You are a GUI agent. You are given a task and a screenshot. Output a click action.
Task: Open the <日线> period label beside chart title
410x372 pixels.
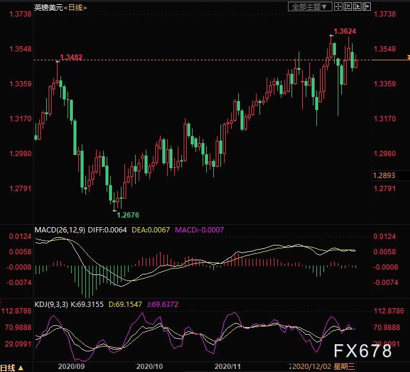75,7
